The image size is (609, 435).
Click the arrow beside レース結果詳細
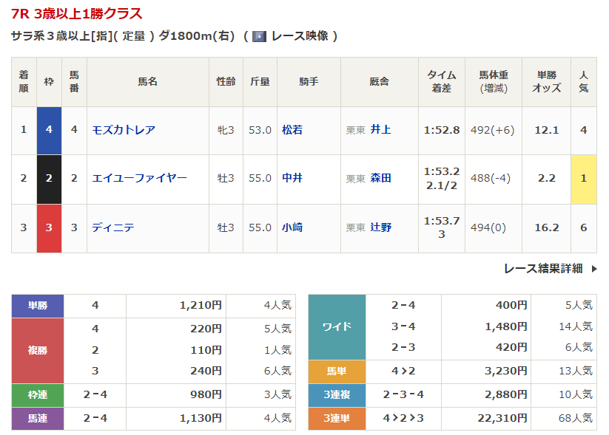[593, 269]
